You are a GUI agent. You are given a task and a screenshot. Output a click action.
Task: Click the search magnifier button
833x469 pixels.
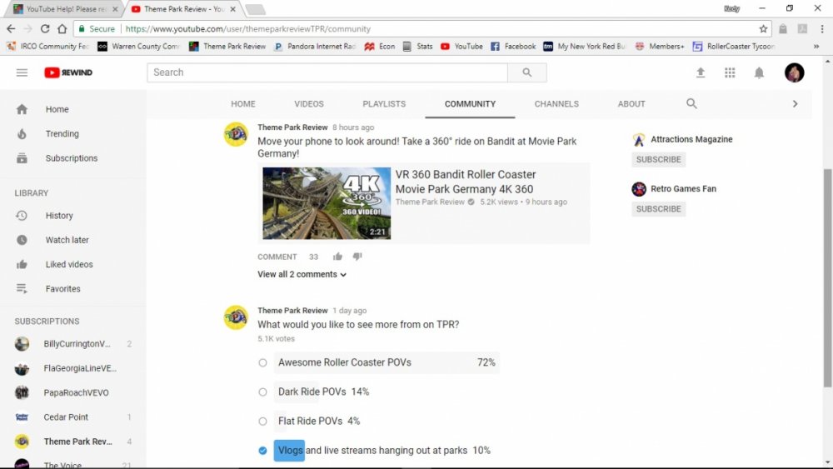coord(526,72)
